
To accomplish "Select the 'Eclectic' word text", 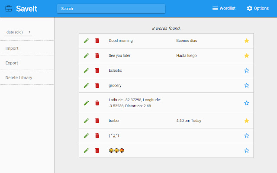I will [x=116, y=70].
